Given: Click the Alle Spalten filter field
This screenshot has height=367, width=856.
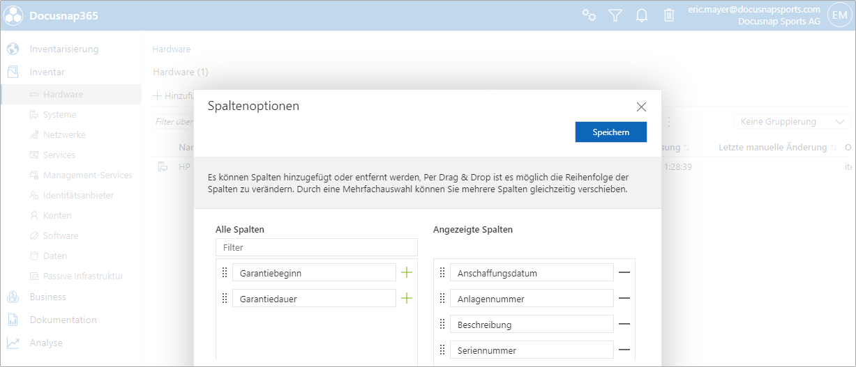Looking at the screenshot, I should [317, 247].
